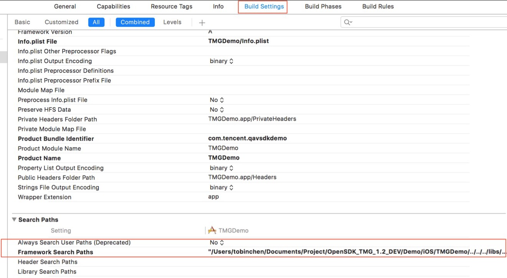The height and width of the screenshot is (278, 507).
Task: Show All build settings
Action: (96, 22)
